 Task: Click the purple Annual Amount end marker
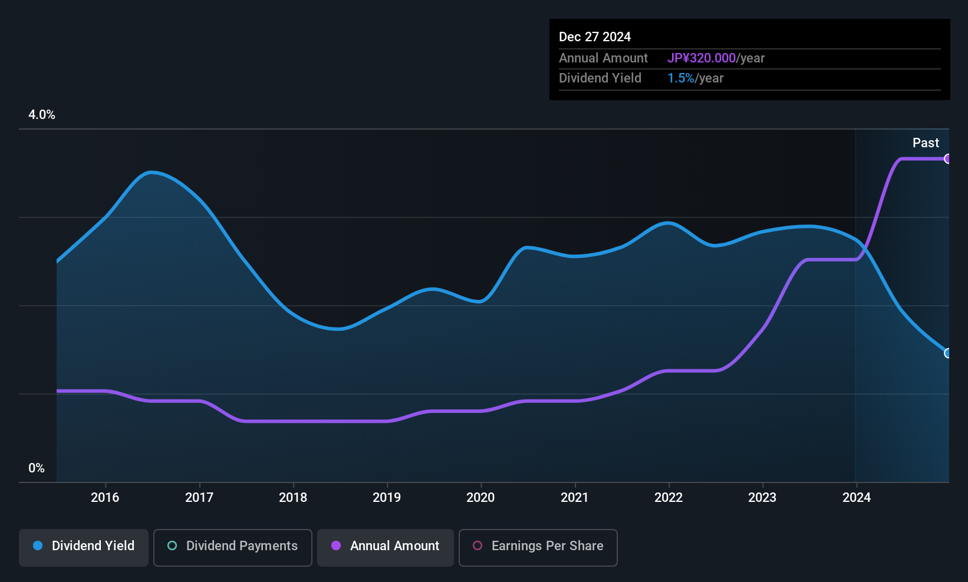coord(947,158)
